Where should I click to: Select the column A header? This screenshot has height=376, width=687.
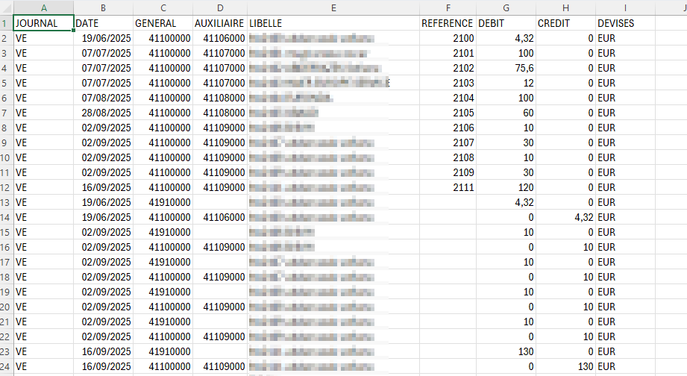43,7
